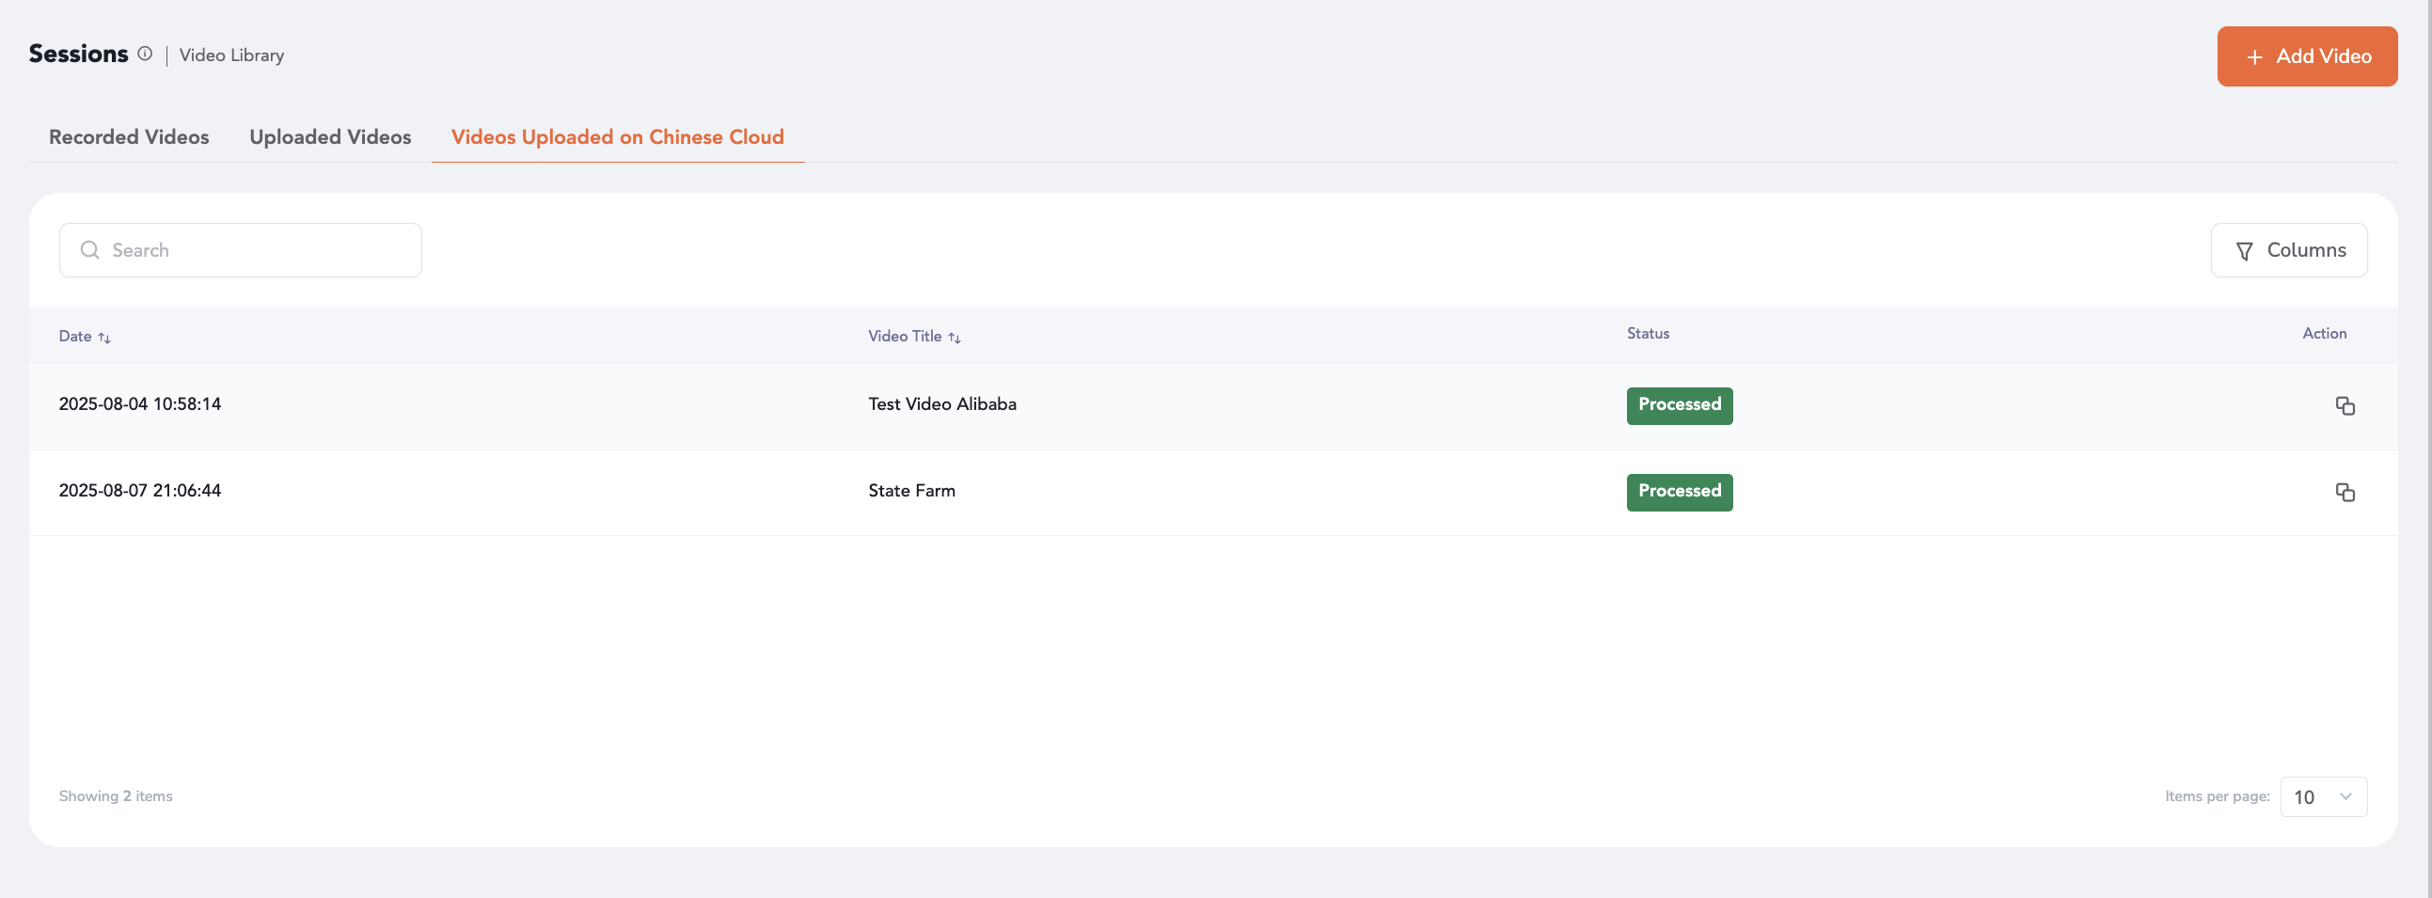Click Processed badge for State Farm
Image resolution: width=2432 pixels, height=898 pixels.
[x=1680, y=493]
